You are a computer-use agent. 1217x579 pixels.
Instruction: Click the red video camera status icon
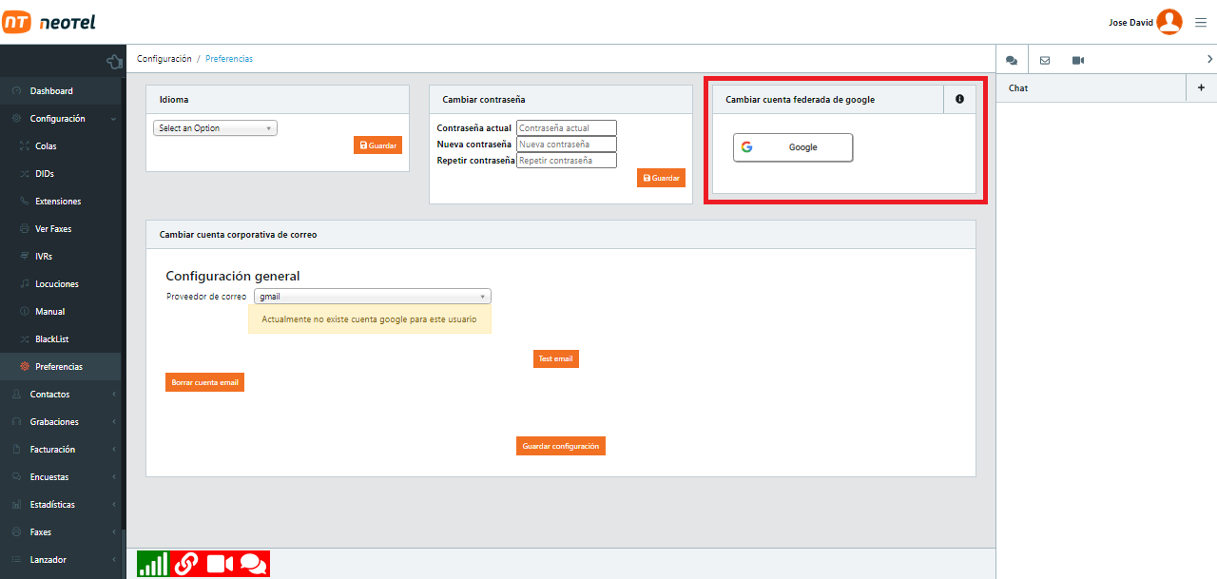pos(220,563)
